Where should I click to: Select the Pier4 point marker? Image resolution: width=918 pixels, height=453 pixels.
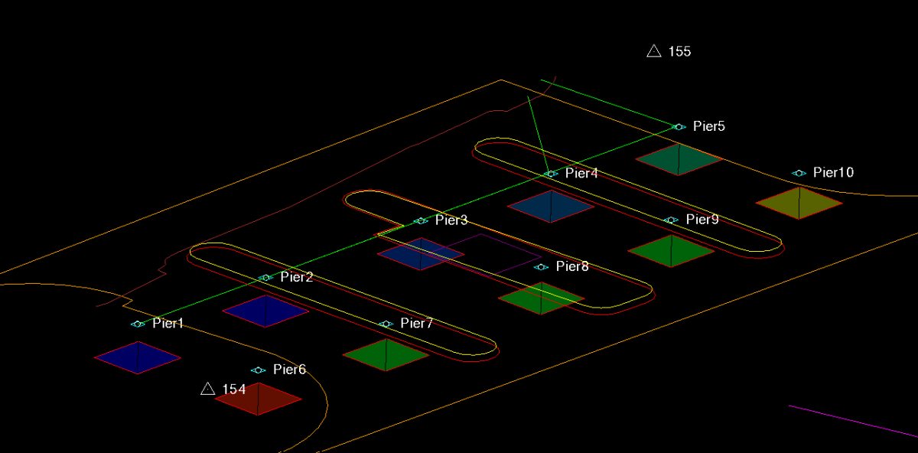[x=551, y=174]
